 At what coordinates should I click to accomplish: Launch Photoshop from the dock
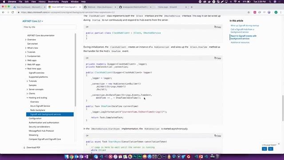(135, 156)
